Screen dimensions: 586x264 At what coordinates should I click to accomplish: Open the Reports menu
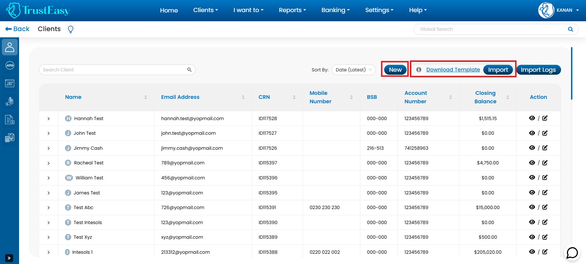pyautogui.click(x=292, y=10)
